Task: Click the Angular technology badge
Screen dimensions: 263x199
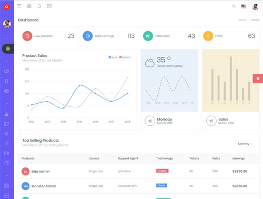Action: 163,171
